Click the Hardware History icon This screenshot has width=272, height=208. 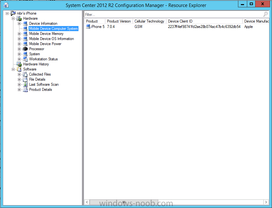[x=19, y=64]
